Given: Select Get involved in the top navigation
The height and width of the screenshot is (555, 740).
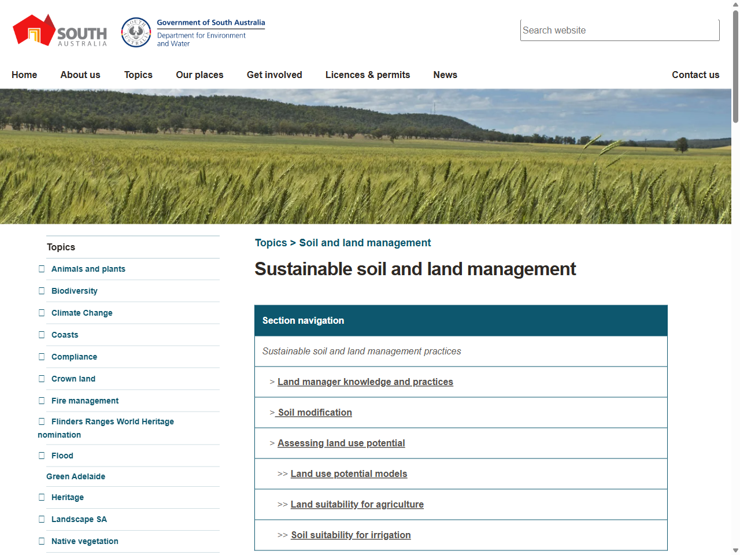Looking at the screenshot, I should pyautogui.click(x=275, y=75).
